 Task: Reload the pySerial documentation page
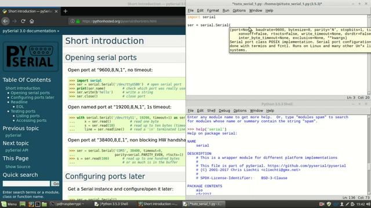23,21
